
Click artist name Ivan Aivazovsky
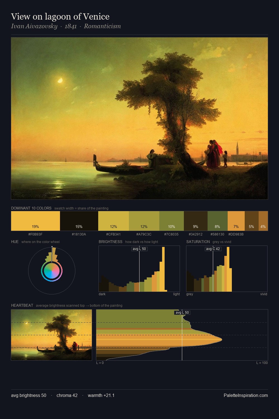[34, 26]
